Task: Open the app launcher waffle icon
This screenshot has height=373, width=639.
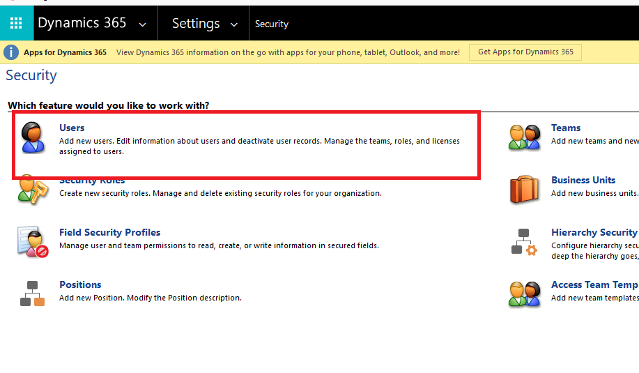Action: click(x=16, y=23)
